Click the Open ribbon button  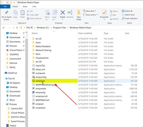114,11
